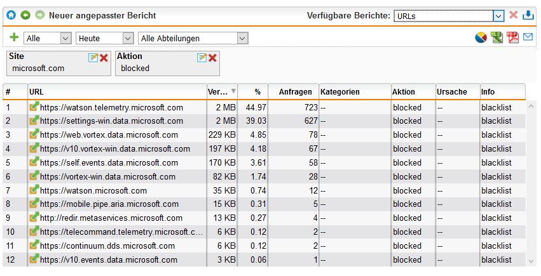Edit the Site filter
This screenshot has width=541, height=276.
pyautogui.click(x=93, y=58)
